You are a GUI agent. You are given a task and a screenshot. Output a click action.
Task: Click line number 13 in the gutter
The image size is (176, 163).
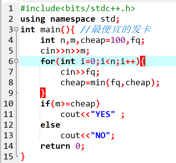(8, 135)
